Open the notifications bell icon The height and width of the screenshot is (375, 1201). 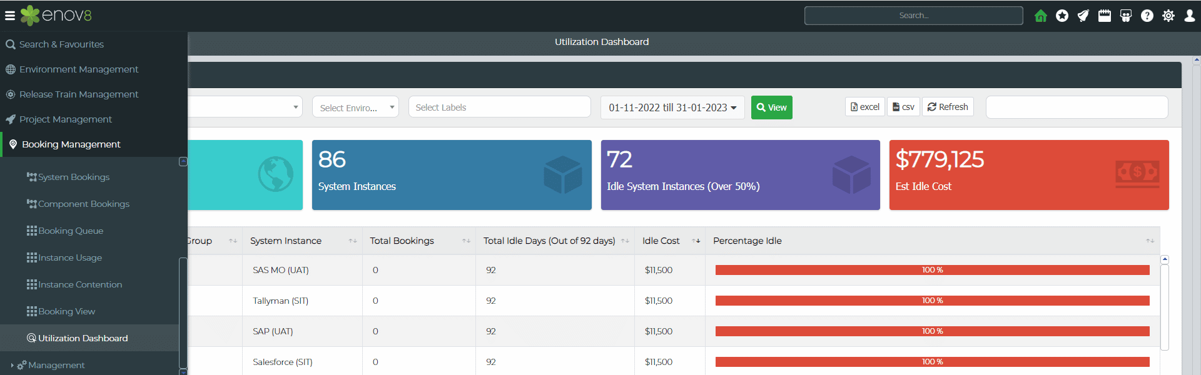[x=1083, y=16]
